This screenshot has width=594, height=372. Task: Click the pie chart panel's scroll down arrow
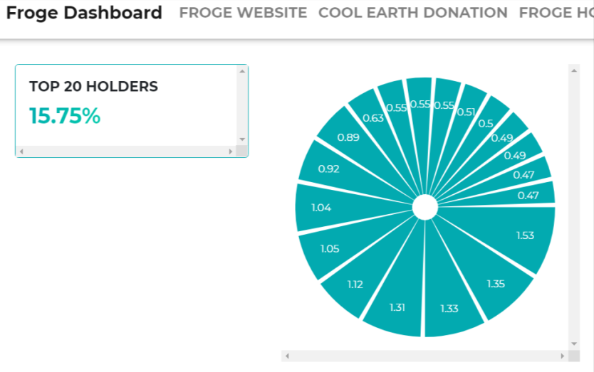[574, 344]
